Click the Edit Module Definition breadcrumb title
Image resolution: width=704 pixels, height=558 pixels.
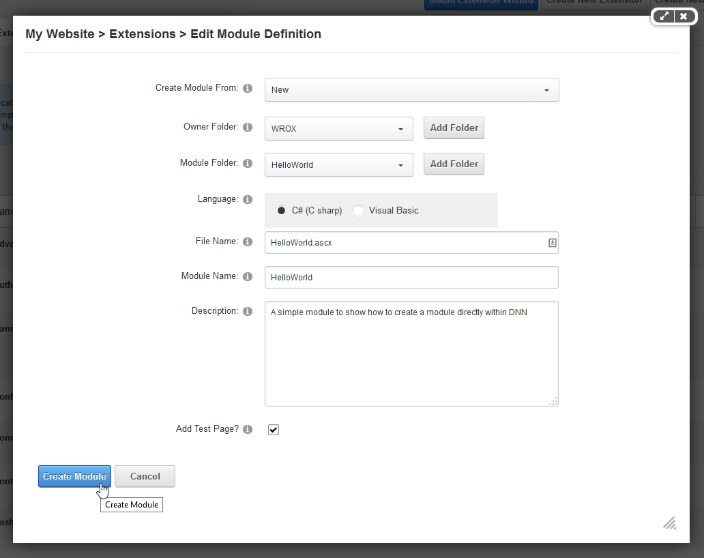pyautogui.click(x=256, y=34)
